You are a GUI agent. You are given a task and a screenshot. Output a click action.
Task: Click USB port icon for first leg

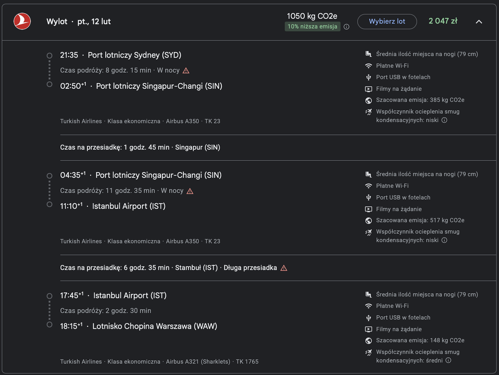pos(369,77)
